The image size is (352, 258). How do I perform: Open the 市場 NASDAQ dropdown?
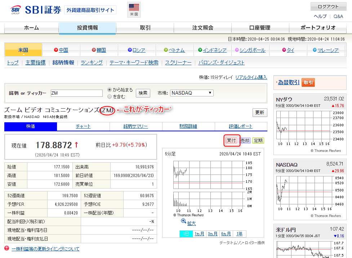(192, 93)
